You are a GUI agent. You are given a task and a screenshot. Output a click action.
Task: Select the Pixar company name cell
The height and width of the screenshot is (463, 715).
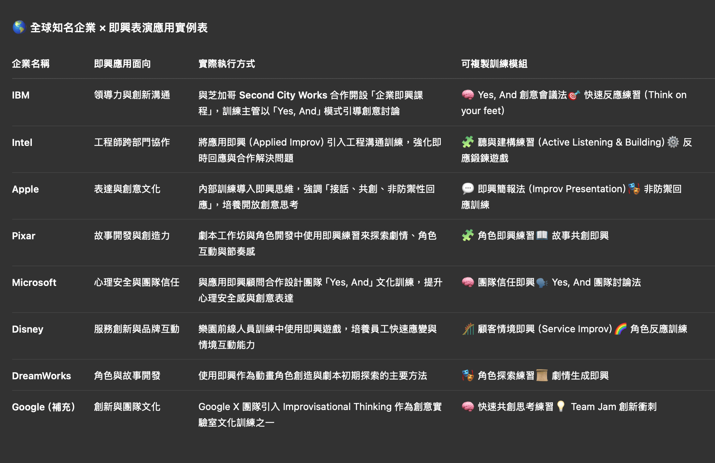24,236
